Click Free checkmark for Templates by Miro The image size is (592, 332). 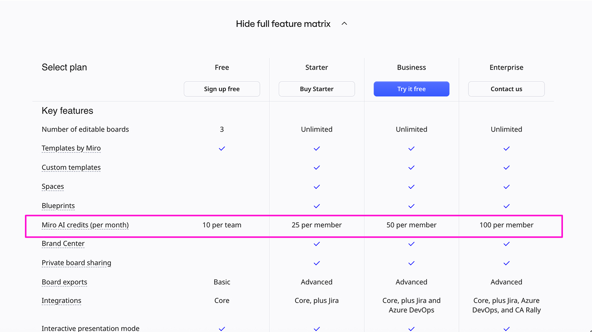[x=222, y=148]
